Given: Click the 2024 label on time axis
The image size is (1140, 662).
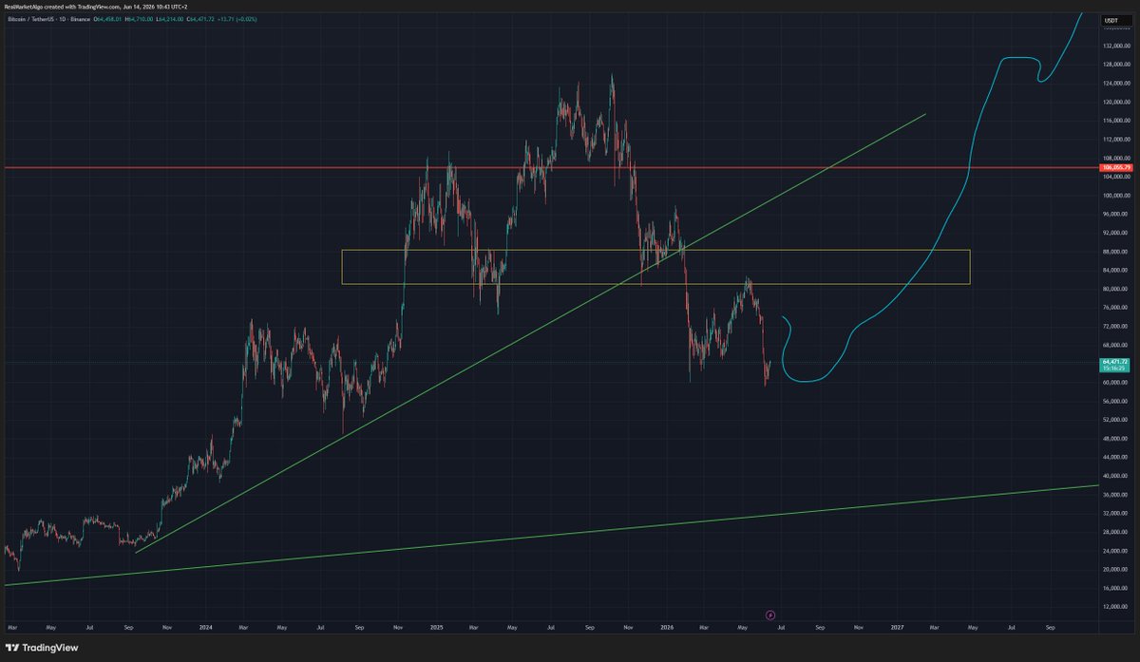Looking at the screenshot, I should (x=205, y=628).
